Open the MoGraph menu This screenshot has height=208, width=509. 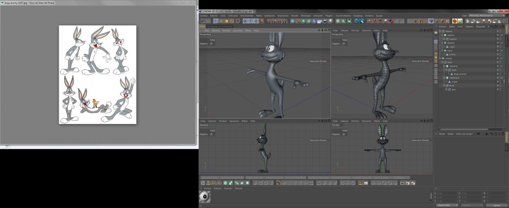[305, 15]
